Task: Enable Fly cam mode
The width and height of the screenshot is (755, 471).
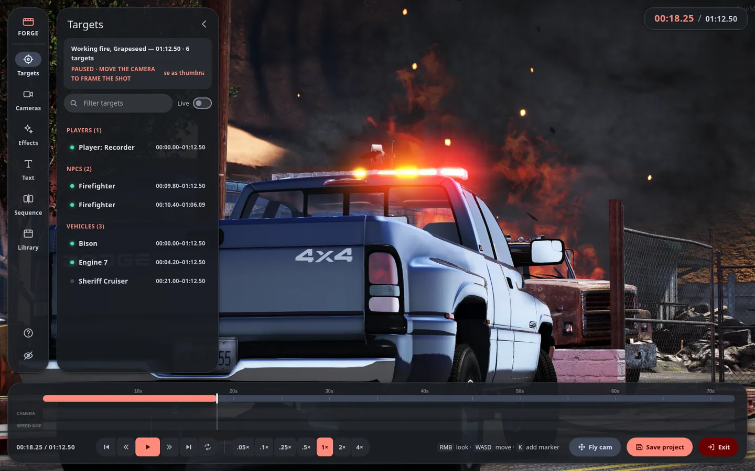Action: point(595,447)
